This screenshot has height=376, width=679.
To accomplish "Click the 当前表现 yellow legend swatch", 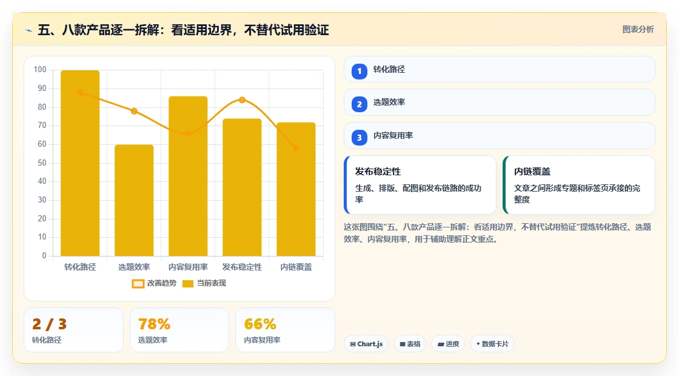I will point(188,284).
